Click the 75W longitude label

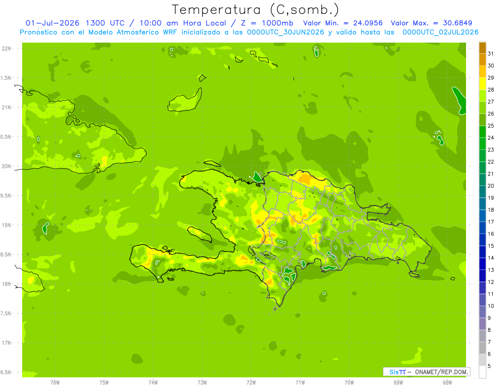coord(104,383)
